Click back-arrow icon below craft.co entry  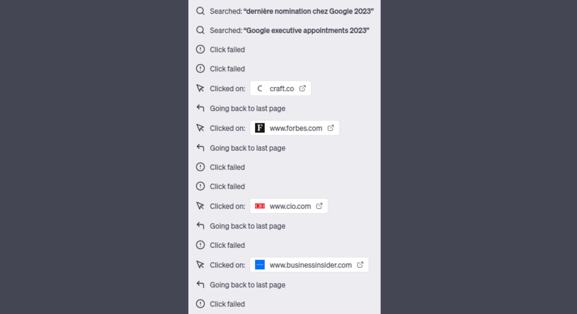click(200, 108)
